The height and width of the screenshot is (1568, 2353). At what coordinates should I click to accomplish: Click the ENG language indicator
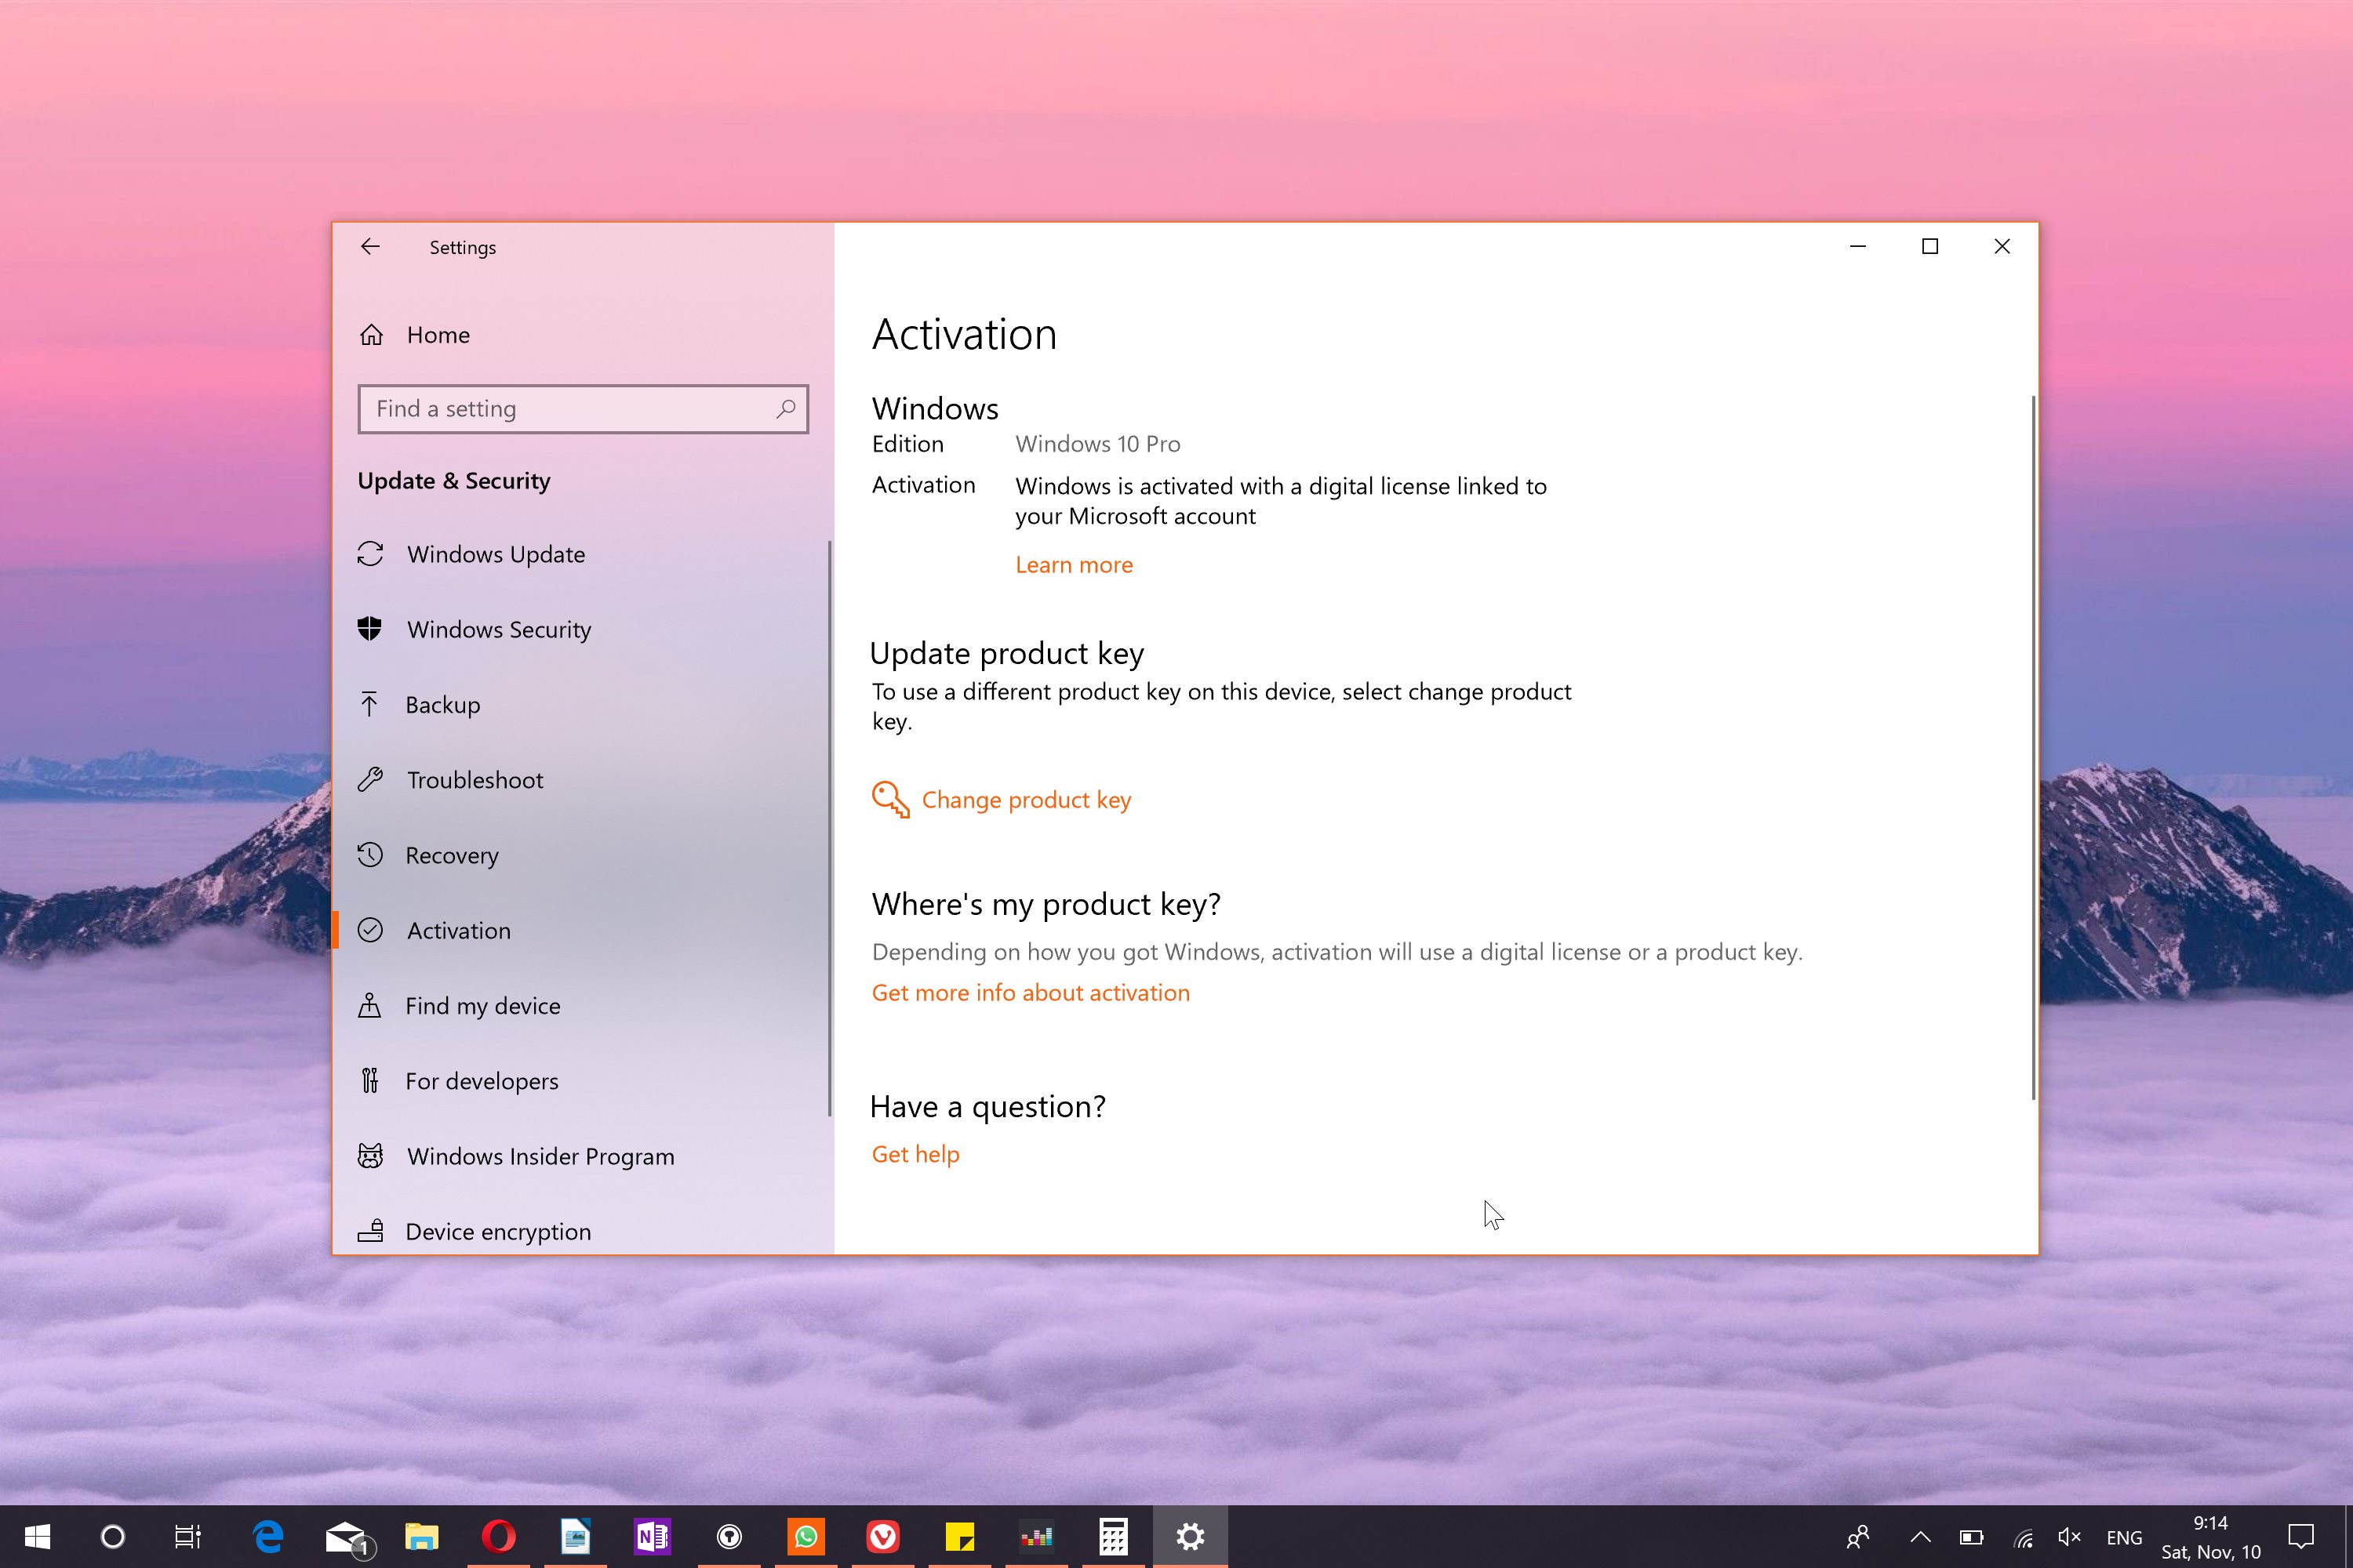tap(2124, 1537)
